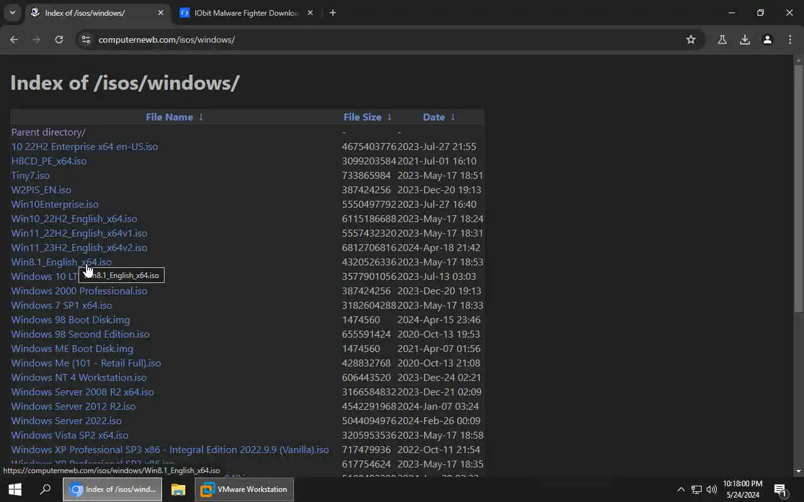Open a new tab with the plus button
The height and width of the screenshot is (502, 804).
pyautogui.click(x=333, y=13)
